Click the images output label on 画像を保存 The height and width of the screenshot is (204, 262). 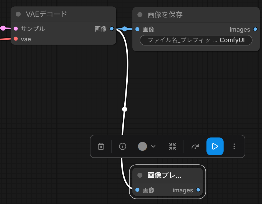240,30
